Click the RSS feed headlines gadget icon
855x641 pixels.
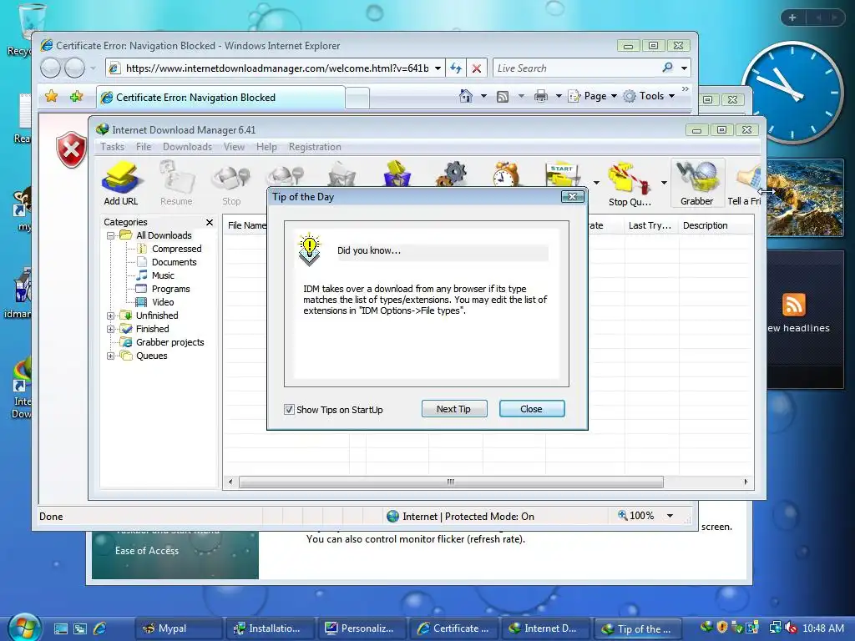(794, 305)
